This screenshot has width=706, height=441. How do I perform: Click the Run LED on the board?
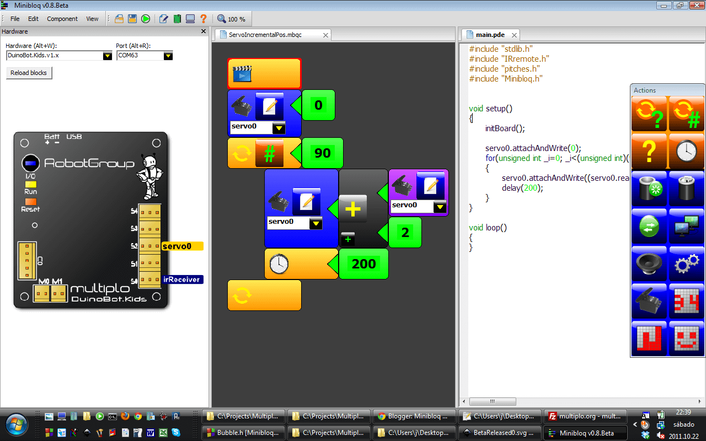coord(31,185)
